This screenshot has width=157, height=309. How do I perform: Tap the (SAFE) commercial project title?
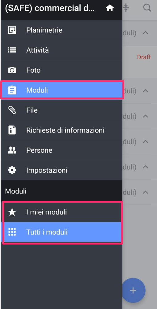click(x=50, y=8)
